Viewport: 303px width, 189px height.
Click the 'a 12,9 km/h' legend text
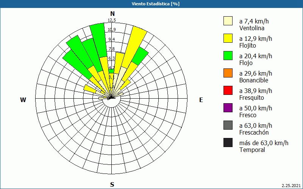(x=256, y=39)
